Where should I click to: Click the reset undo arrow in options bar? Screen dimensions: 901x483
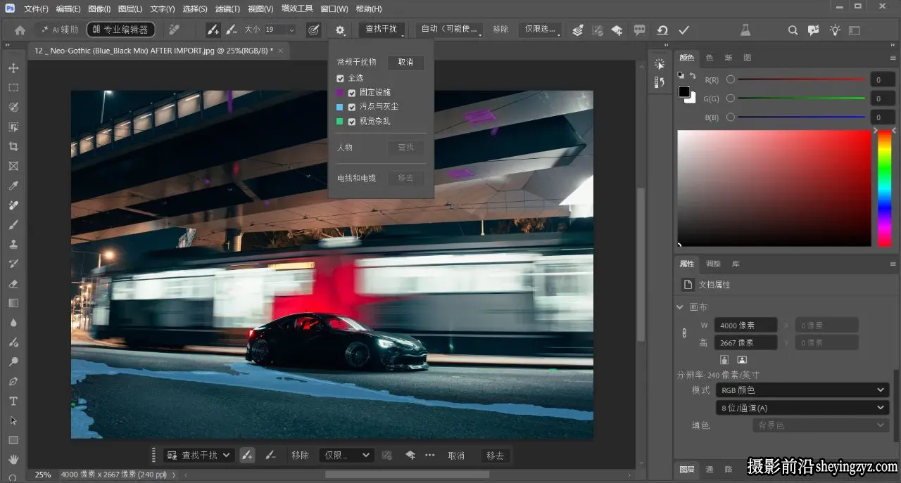pyautogui.click(x=662, y=30)
